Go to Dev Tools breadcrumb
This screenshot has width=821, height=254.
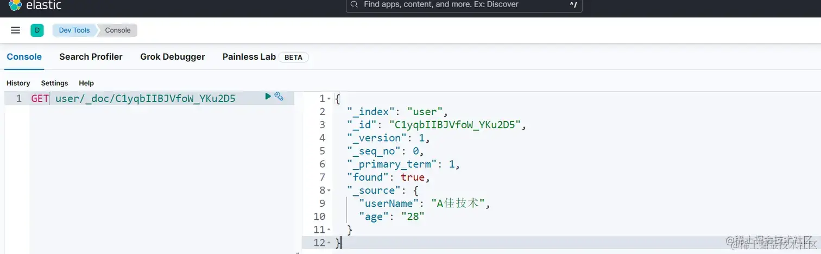coord(74,30)
